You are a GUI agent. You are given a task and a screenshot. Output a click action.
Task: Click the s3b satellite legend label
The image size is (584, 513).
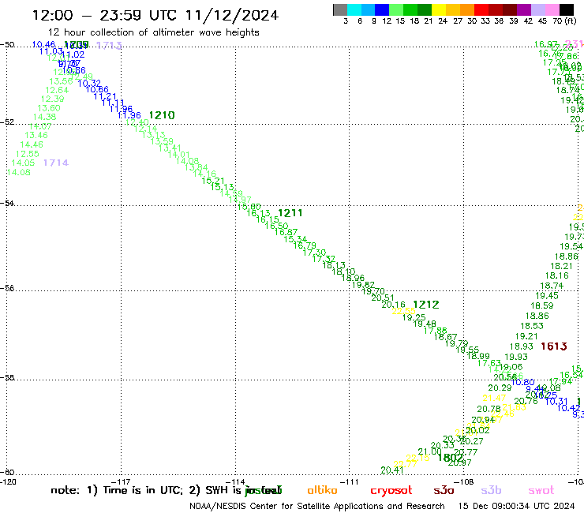(491, 490)
